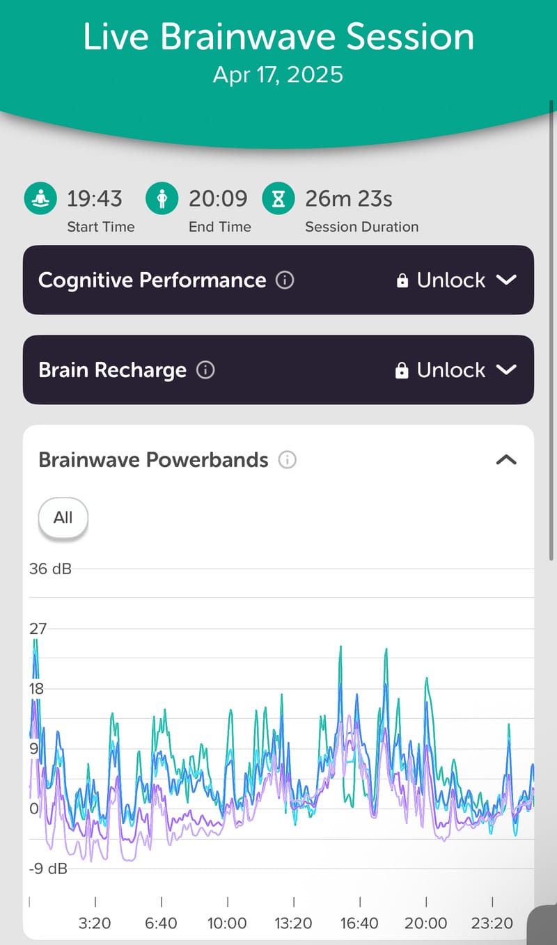Expand the Brain Recharge panel chevron
557x945 pixels.
pos(508,370)
